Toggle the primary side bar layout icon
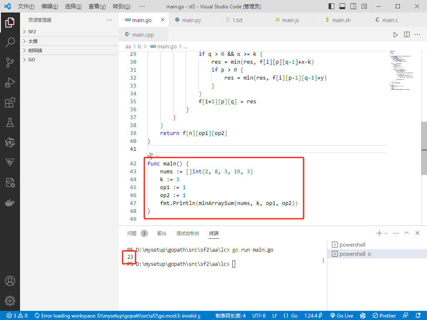This screenshot has height=320, width=427. coord(332,6)
